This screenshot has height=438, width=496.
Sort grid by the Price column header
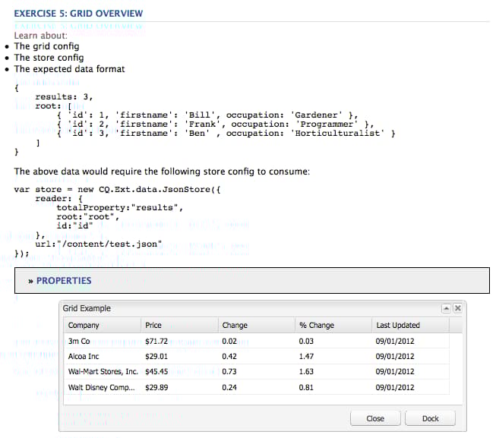(153, 326)
